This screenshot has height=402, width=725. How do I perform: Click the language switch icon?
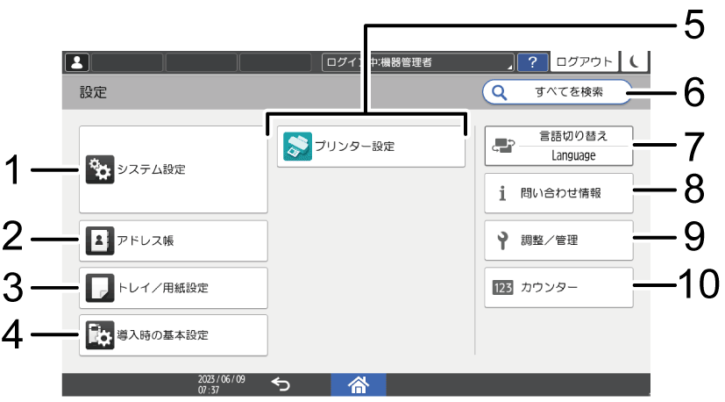[502, 146]
